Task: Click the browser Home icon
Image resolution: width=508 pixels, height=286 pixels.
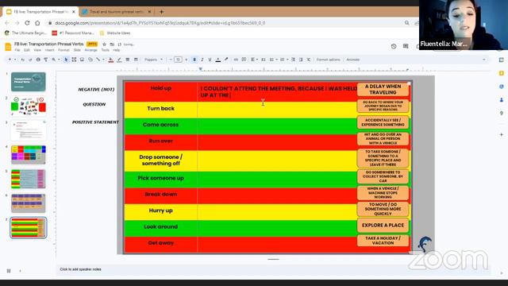Action: point(37,23)
